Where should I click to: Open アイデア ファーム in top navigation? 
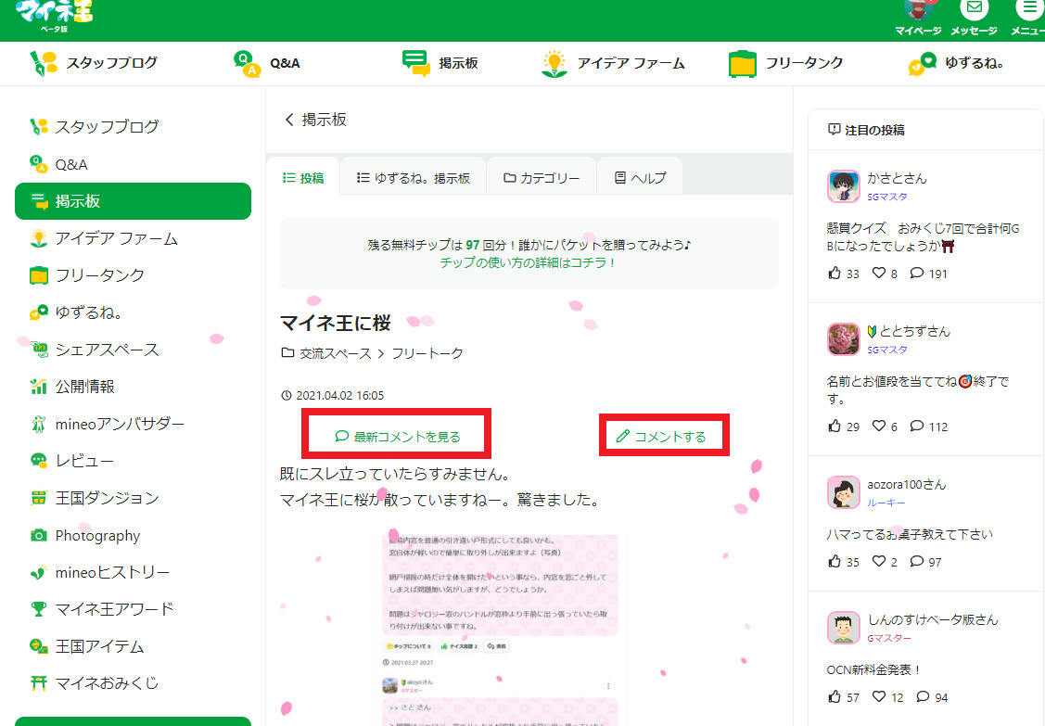pyautogui.click(x=613, y=63)
